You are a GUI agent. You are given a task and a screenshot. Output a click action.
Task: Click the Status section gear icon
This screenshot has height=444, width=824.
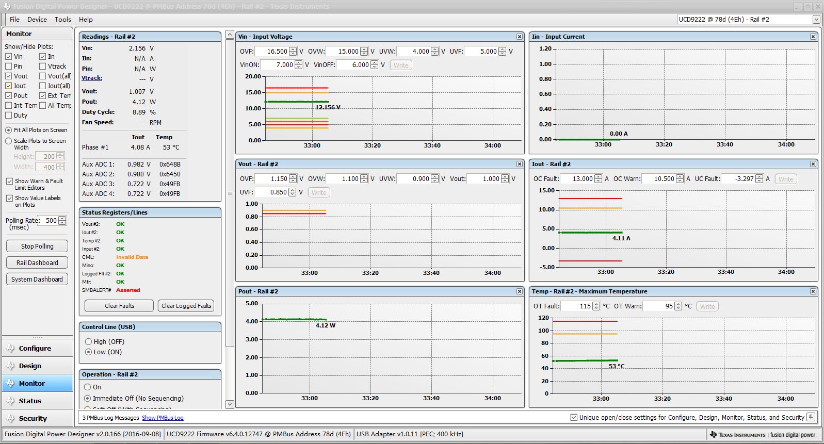(x=10, y=401)
